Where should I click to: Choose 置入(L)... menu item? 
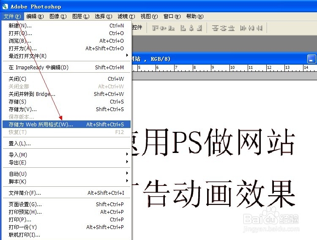(66, 144)
